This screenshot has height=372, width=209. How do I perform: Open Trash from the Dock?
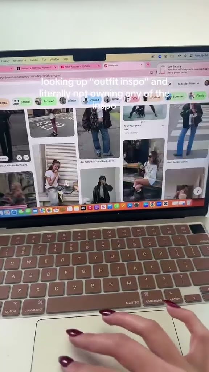coord(189,202)
